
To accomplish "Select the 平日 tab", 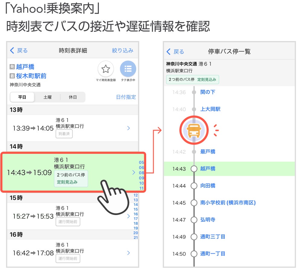I will 22,97.
